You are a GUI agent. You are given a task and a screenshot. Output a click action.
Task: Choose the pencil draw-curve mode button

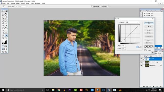pyautogui.click(x=140, y=47)
